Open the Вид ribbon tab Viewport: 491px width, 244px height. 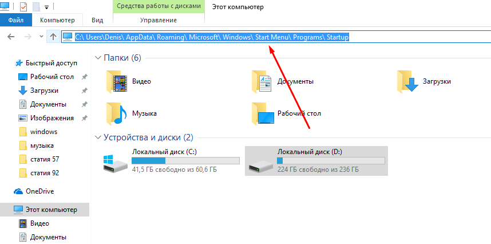coord(97,21)
